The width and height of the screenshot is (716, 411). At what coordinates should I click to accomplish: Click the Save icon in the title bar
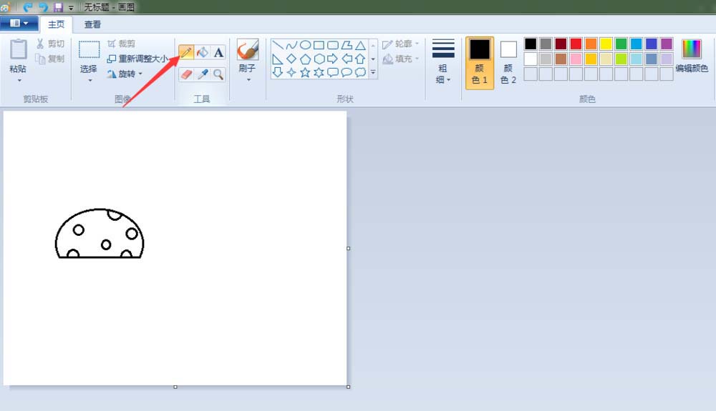pyautogui.click(x=58, y=7)
